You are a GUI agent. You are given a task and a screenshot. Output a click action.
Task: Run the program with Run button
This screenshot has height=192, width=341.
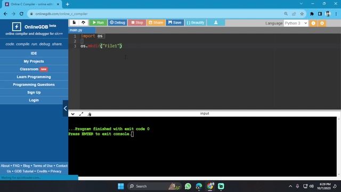pos(98,22)
